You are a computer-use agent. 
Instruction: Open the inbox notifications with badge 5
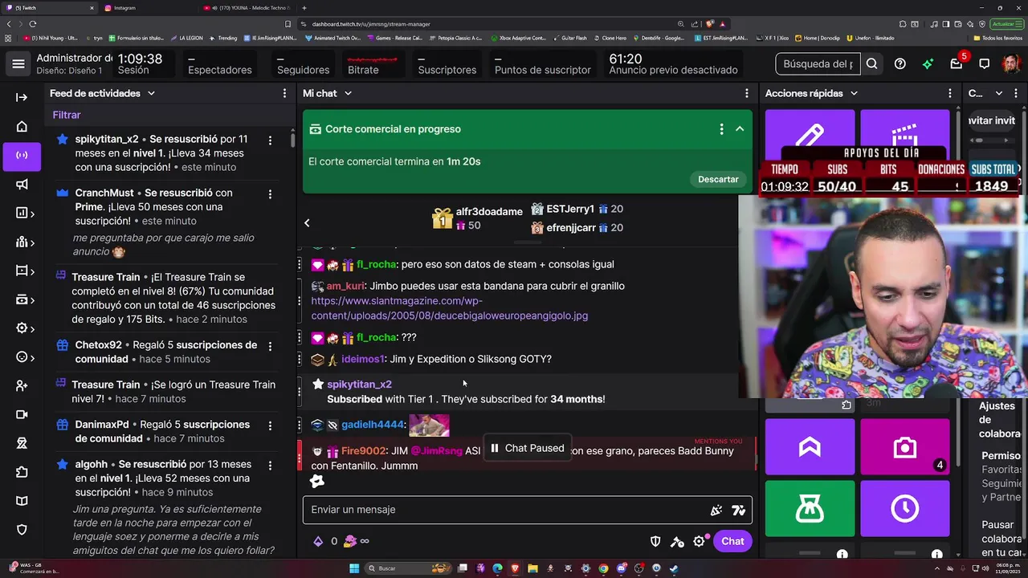957,63
